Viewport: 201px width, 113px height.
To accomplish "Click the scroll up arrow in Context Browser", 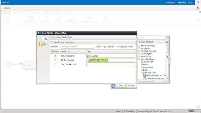I will [167, 45].
